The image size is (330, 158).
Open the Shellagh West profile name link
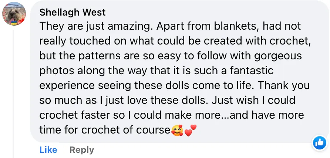pos(73,12)
